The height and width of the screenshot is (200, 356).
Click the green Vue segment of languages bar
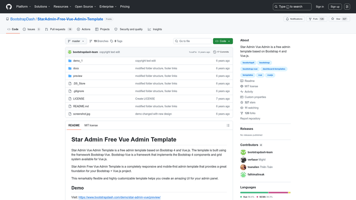[254, 192]
